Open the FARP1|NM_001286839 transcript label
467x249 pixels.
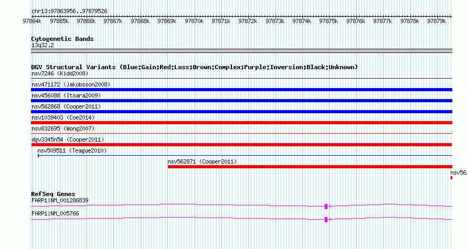coord(60,200)
